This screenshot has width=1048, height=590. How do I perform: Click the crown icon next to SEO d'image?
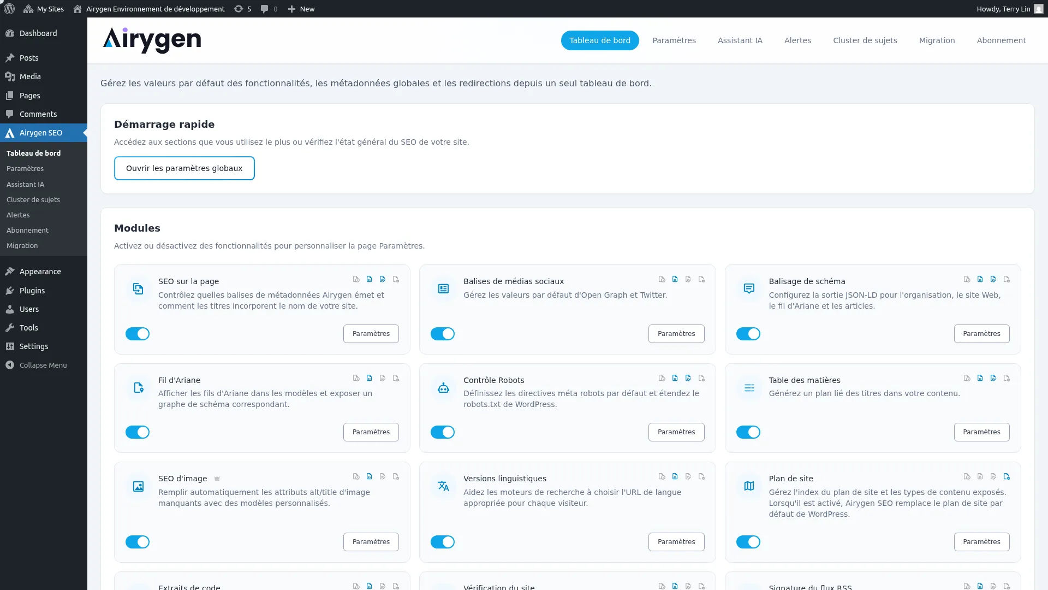tap(217, 479)
